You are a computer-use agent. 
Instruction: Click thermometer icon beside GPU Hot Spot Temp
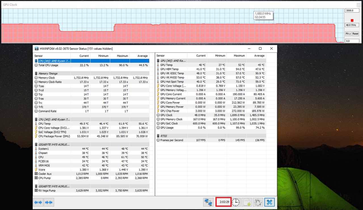coord(158,82)
